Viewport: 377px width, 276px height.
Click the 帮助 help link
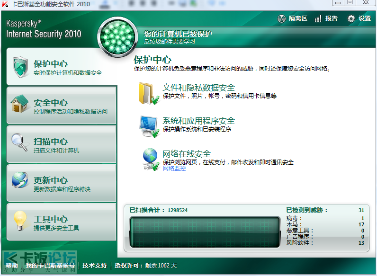coord(12,266)
